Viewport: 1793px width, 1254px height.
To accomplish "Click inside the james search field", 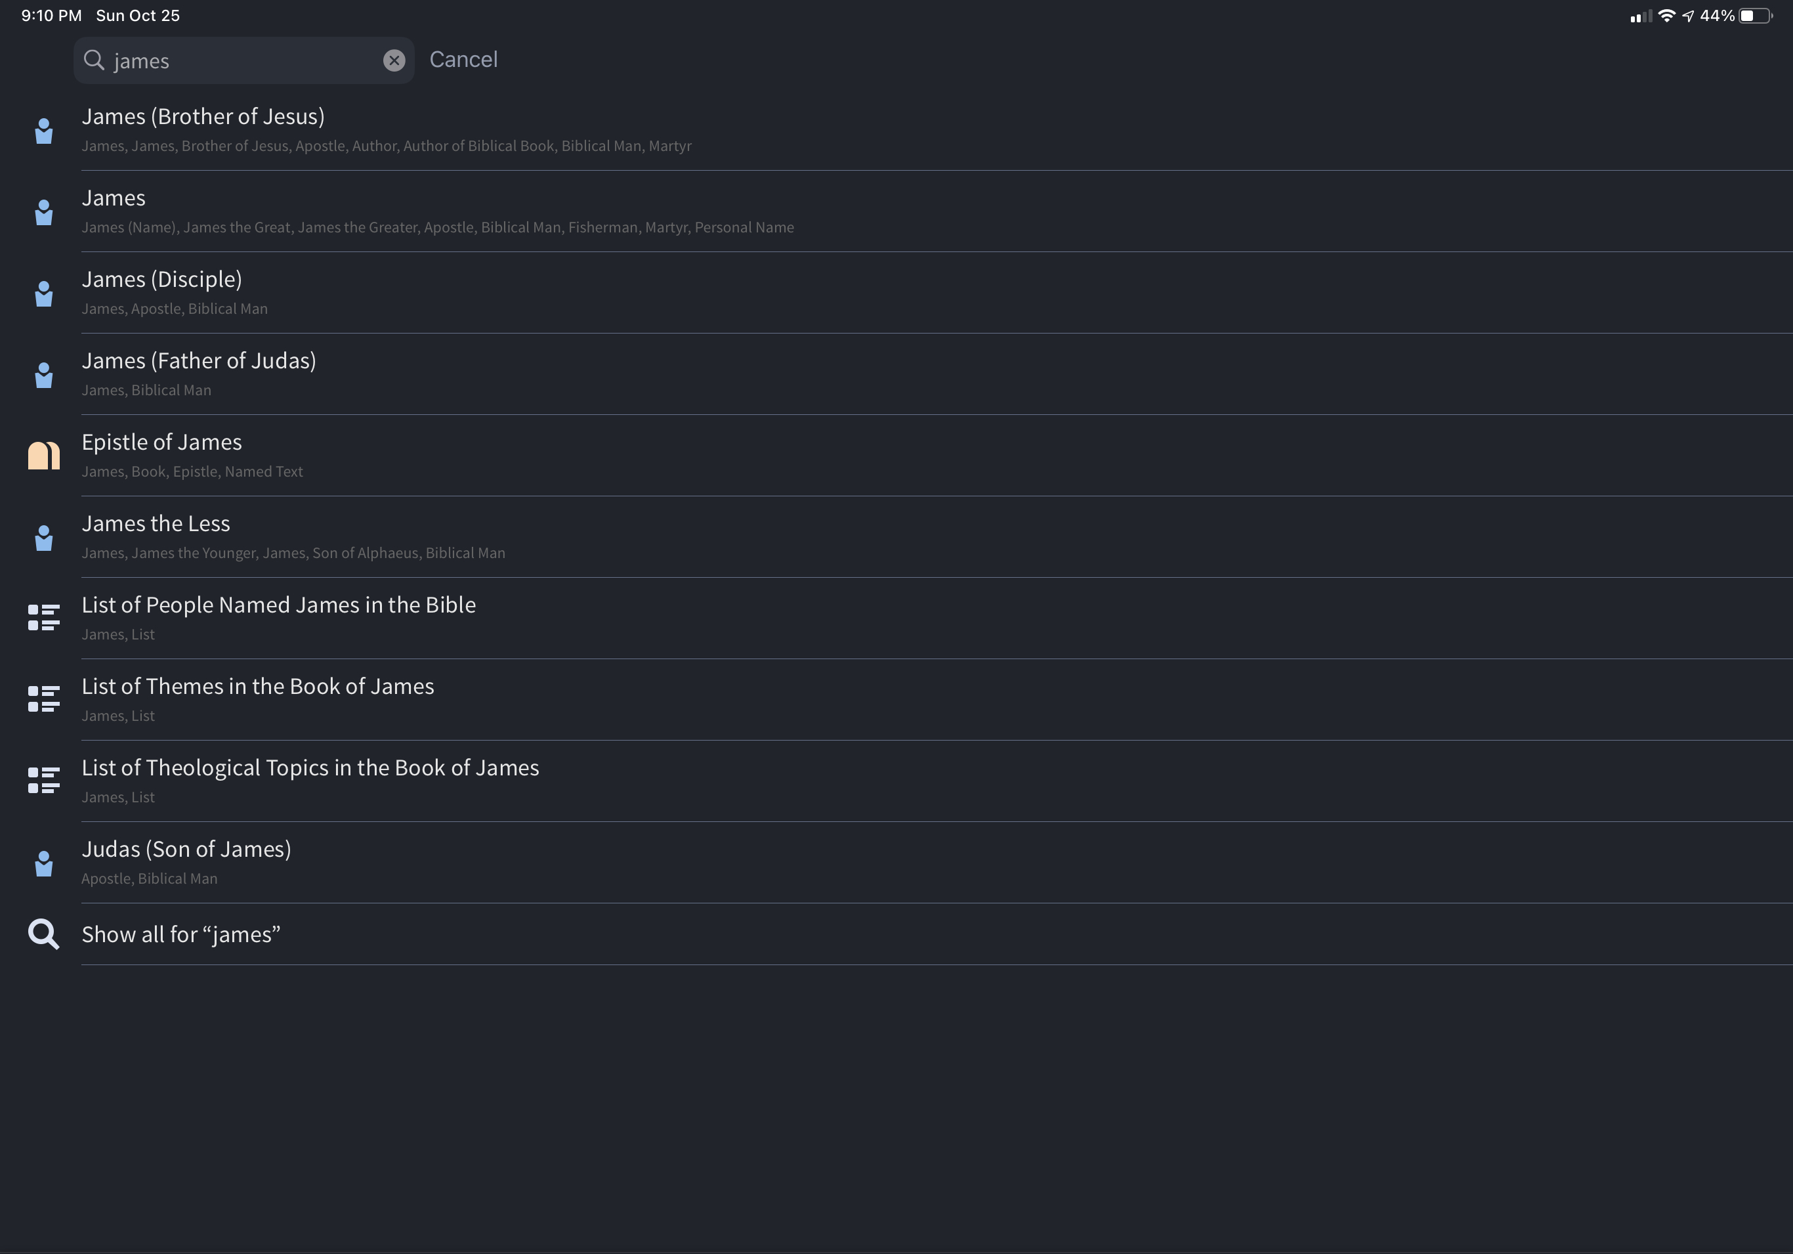I will click(x=242, y=61).
